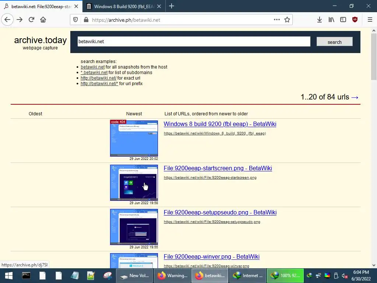
Task: Open Command Prompt from taskbar
Action: [26, 276]
